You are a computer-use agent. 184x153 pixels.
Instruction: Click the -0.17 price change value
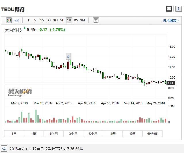tap(43, 30)
